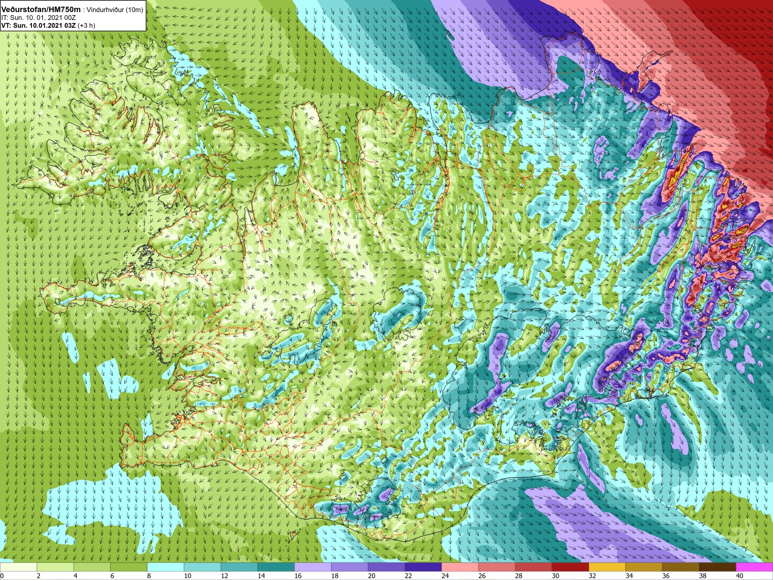Click the 14–16 dark teal legend swatch
The width and height of the screenshot is (773, 580).
tap(277, 567)
